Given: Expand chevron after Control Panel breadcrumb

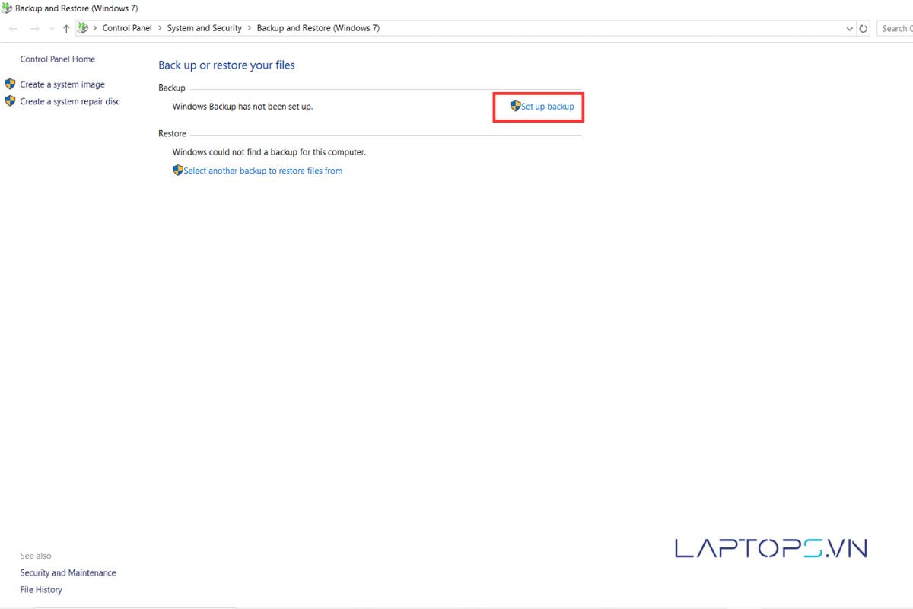Looking at the screenshot, I should coord(159,28).
